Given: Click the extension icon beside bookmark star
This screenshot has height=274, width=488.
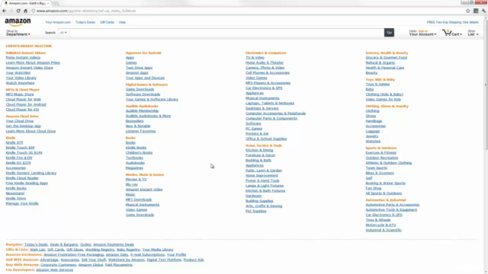Looking at the screenshot, I should pos(476,11).
